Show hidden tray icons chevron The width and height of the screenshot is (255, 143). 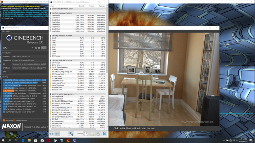coord(224,141)
